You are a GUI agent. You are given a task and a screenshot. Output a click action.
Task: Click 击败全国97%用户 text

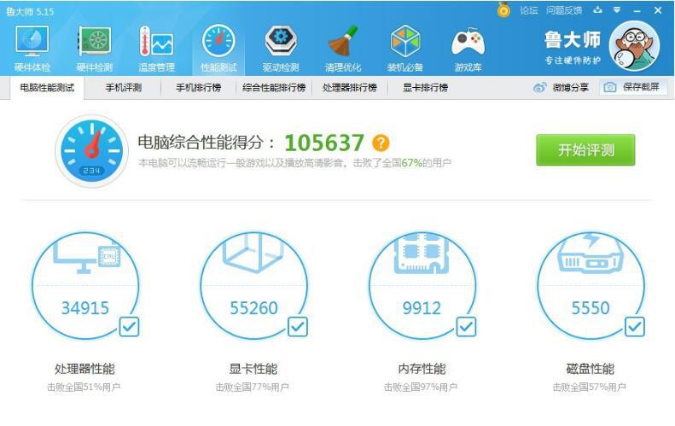(421, 388)
